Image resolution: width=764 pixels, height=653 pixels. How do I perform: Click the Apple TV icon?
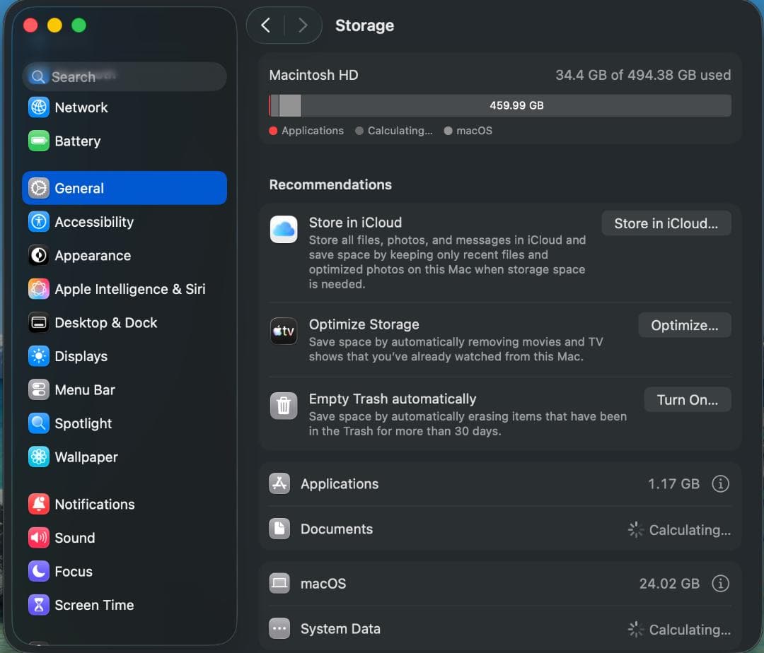click(284, 331)
